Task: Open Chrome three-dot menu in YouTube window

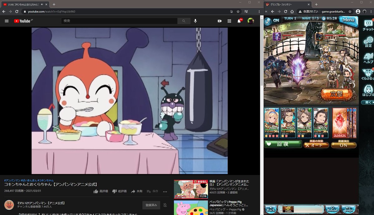Action: (x=259, y=12)
